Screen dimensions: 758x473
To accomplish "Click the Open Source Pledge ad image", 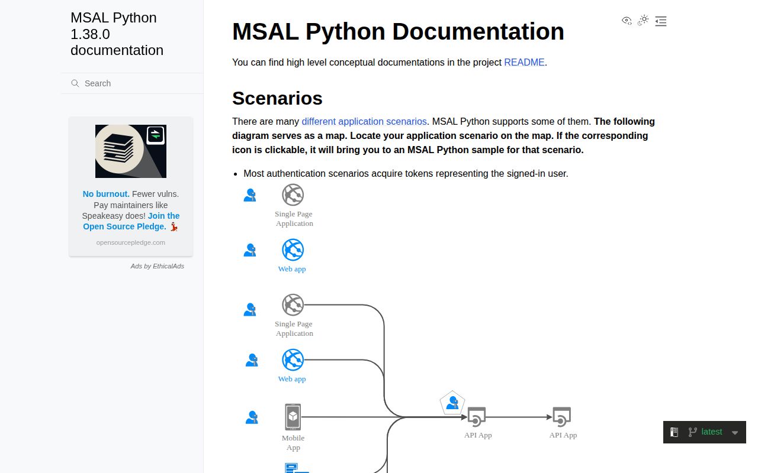I will 131,151.
